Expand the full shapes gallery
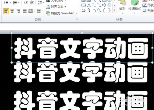 [114, 10]
